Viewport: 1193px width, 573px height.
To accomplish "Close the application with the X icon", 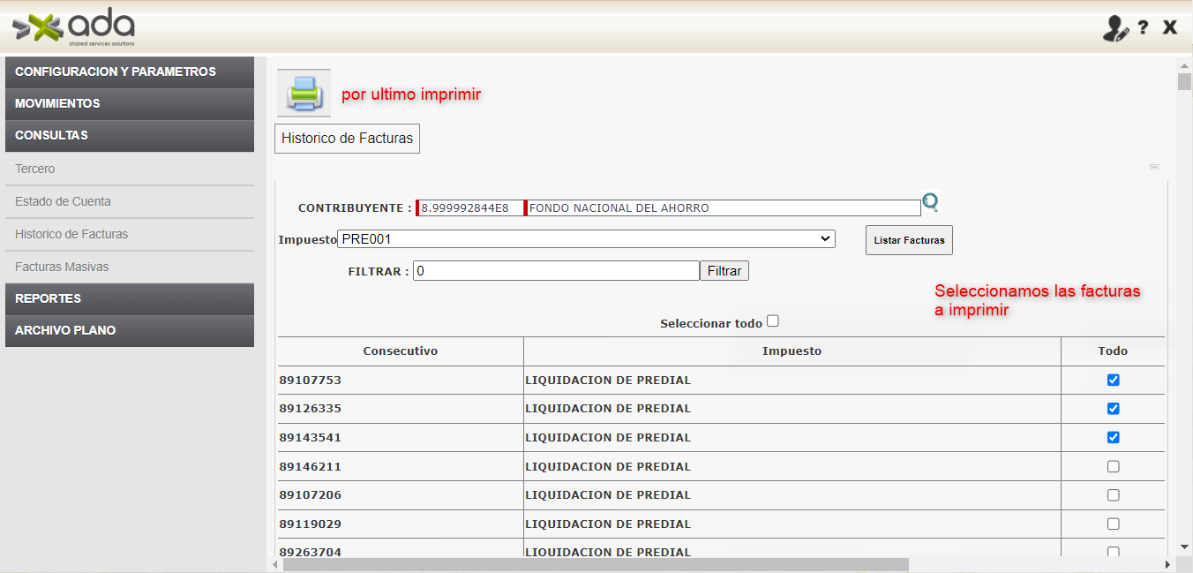I will click(x=1170, y=27).
